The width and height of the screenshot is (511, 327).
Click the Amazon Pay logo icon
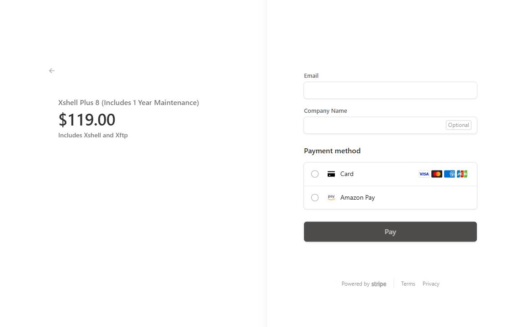[331, 197]
